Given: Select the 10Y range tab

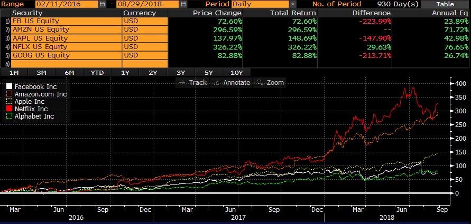Looking at the screenshot, I should click(237, 73).
